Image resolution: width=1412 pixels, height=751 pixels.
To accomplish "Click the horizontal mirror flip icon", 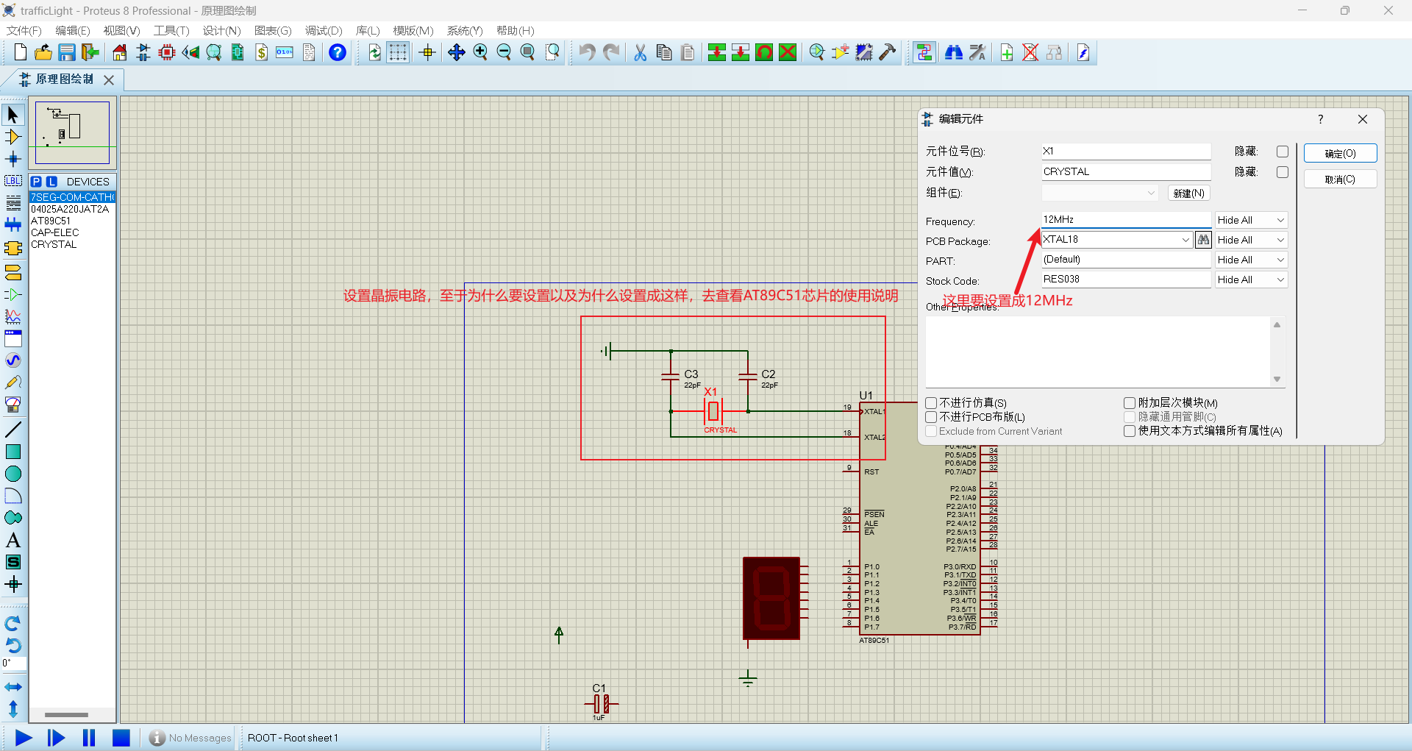I will [13, 687].
